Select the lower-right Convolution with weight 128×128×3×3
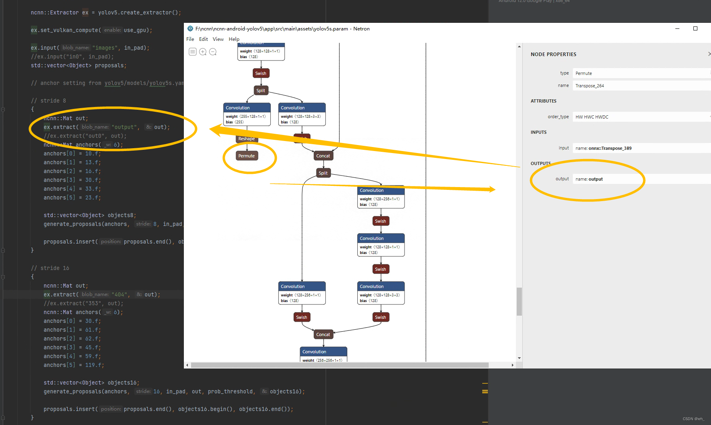The image size is (711, 425). [x=381, y=293]
